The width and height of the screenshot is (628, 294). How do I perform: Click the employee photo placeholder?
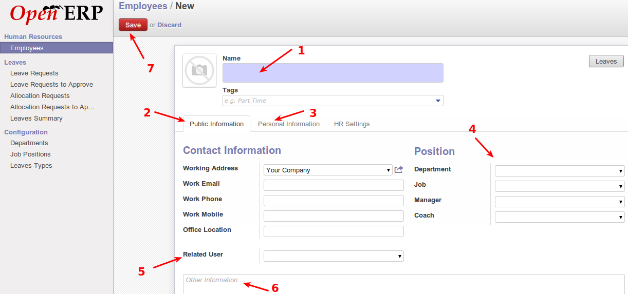(199, 70)
